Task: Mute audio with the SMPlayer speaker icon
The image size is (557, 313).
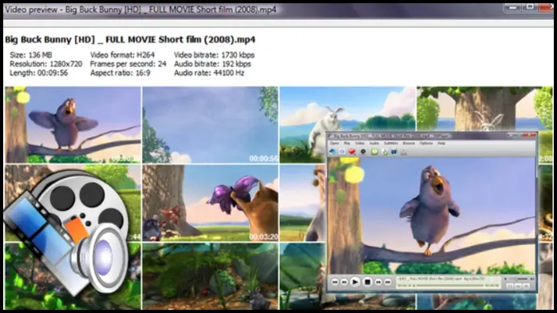Action: point(506,279)
